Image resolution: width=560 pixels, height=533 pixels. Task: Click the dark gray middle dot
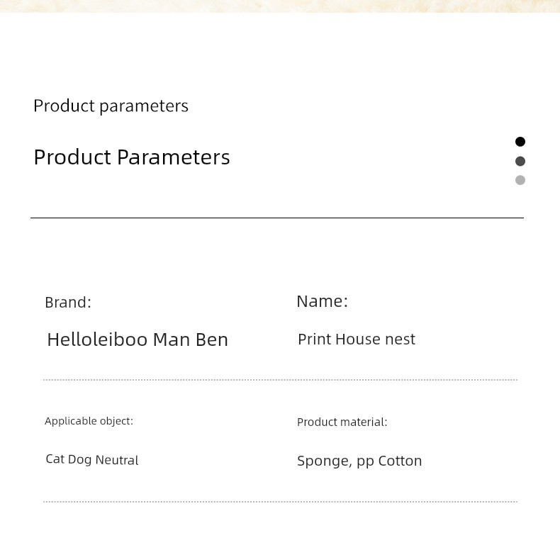[x=520, y=161]
